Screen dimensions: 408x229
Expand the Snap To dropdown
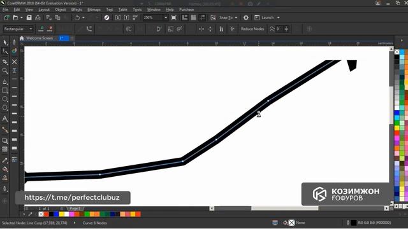(x=236, y=18)
